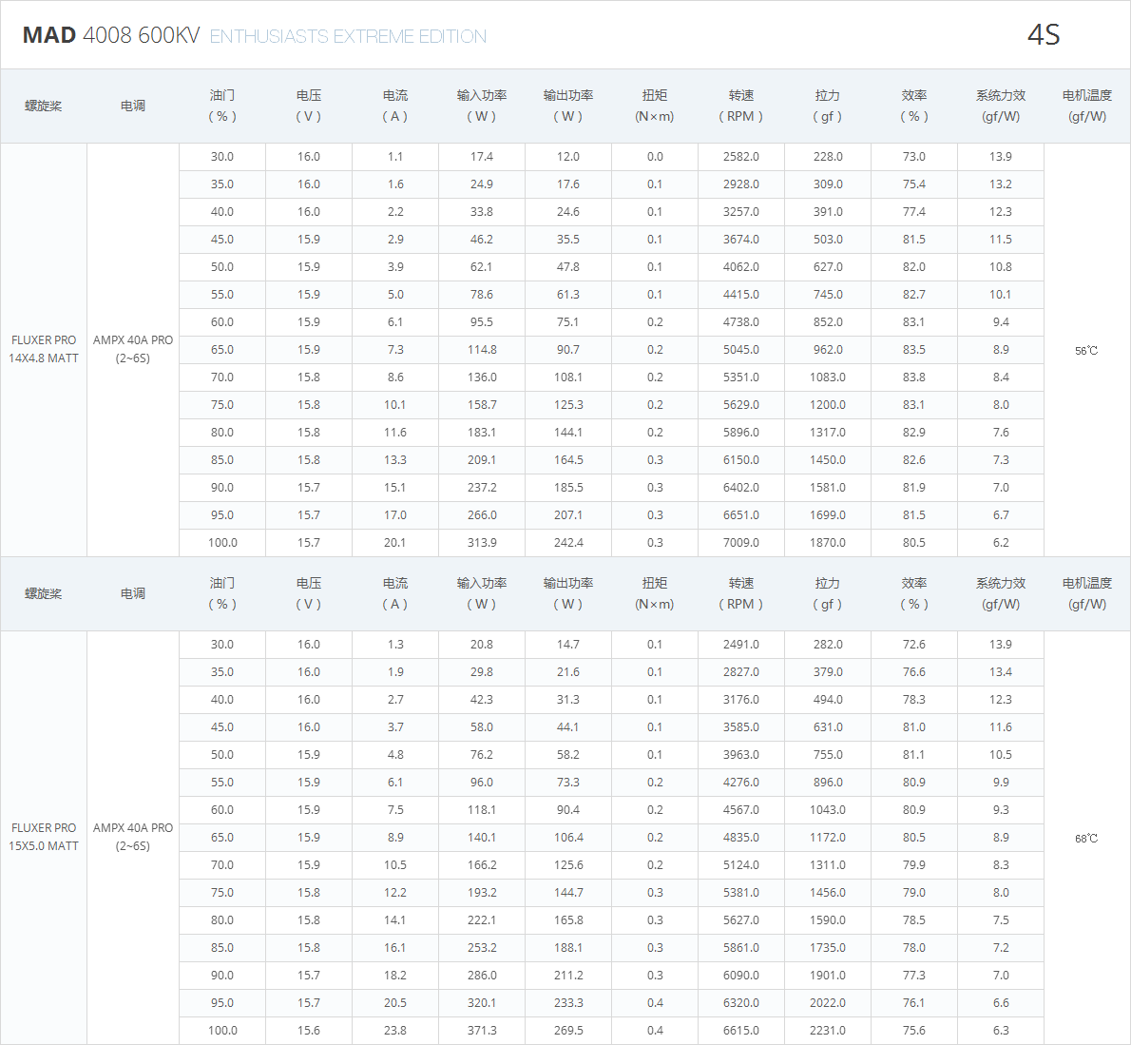Click the 2491.0 RPM cell
The width and height of the screenshot is (1131, 1045).
(741, 645)
